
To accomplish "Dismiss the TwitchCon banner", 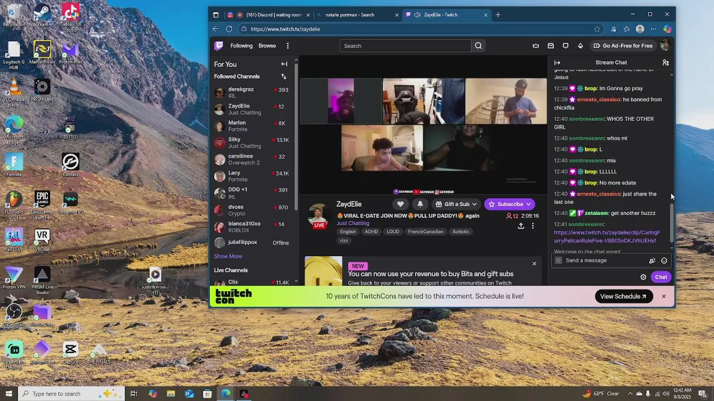I will (x=664, y=296).
